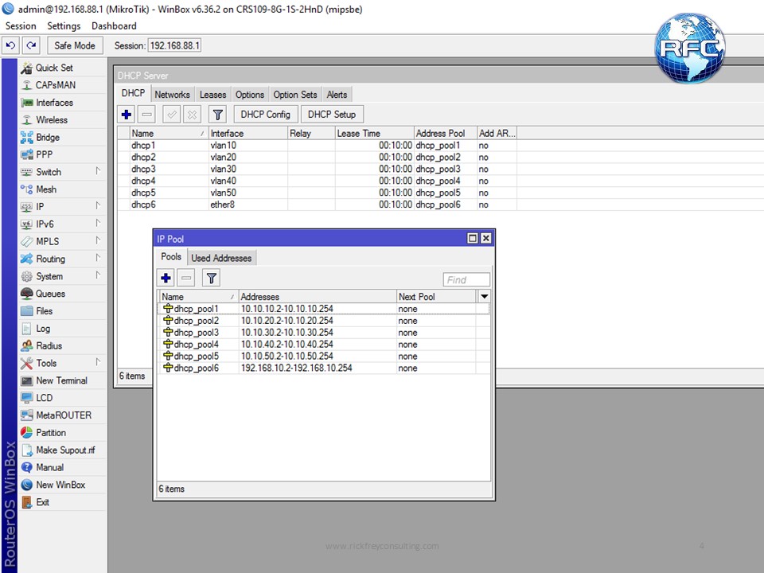This screenshot has height=573, width=764.
Task: Undo the last configuration change
Action: (x=10, y=45)
